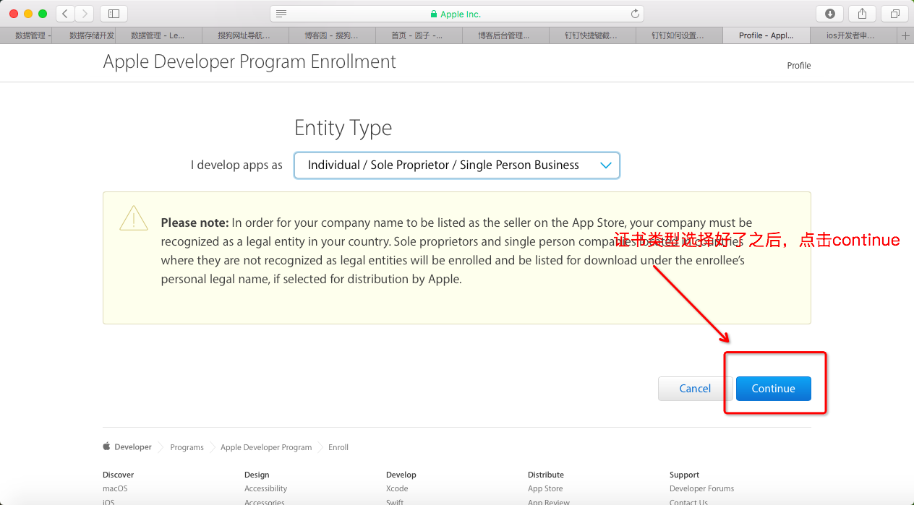Open Reader view icon in address bar

[281, 14]
